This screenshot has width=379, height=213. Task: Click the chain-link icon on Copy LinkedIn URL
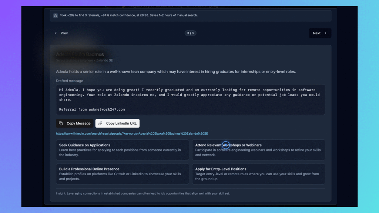(x=100, y=124)
